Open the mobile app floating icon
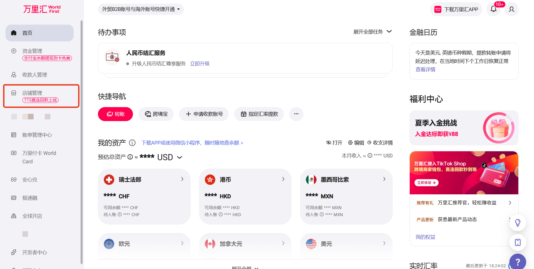 [517, 242]
